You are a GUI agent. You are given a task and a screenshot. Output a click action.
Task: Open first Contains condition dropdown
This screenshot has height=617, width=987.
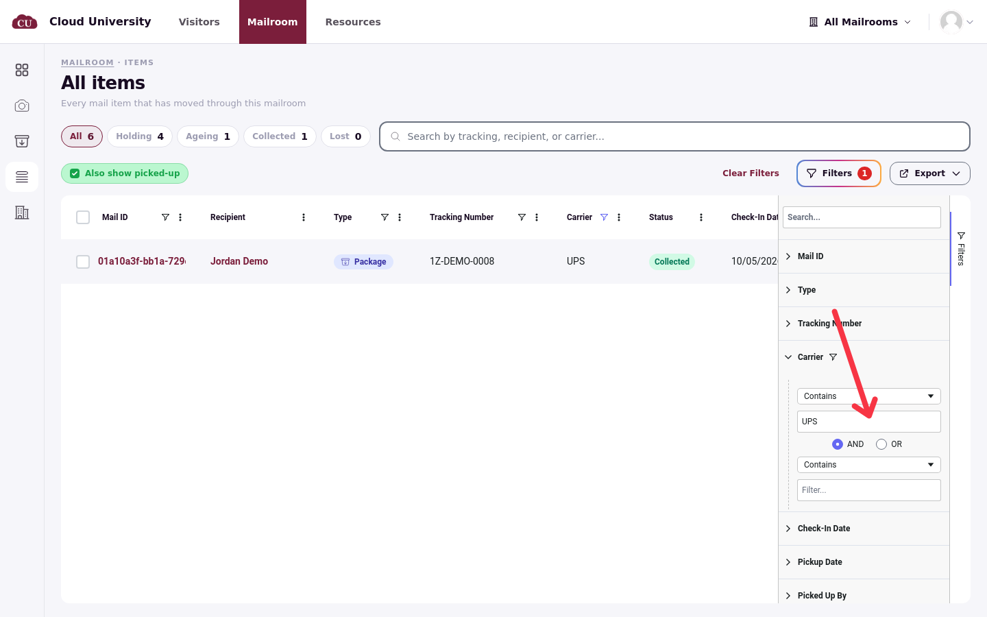point(869,396)
